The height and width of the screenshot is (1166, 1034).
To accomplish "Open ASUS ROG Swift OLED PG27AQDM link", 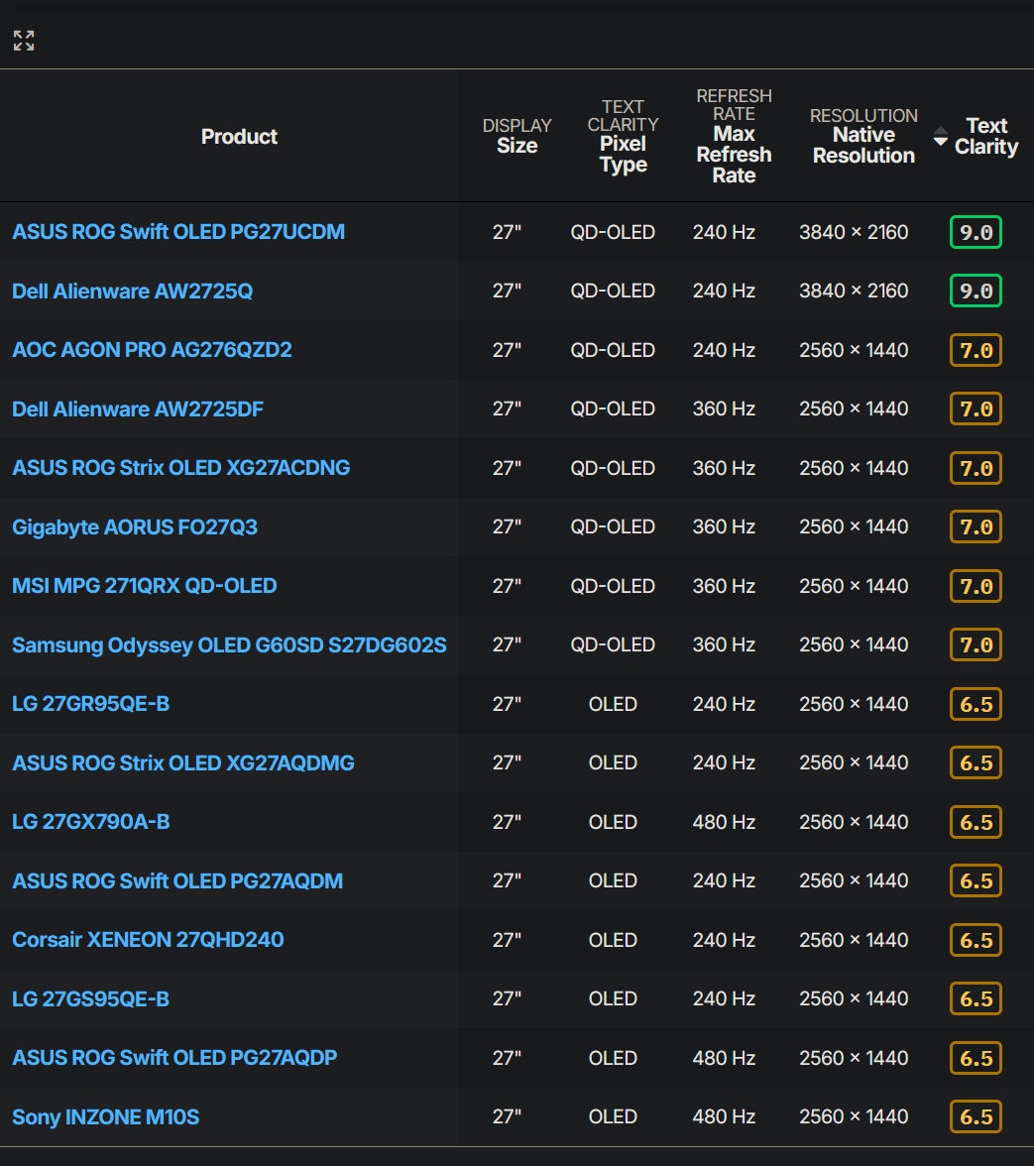I will pos(177,881).
